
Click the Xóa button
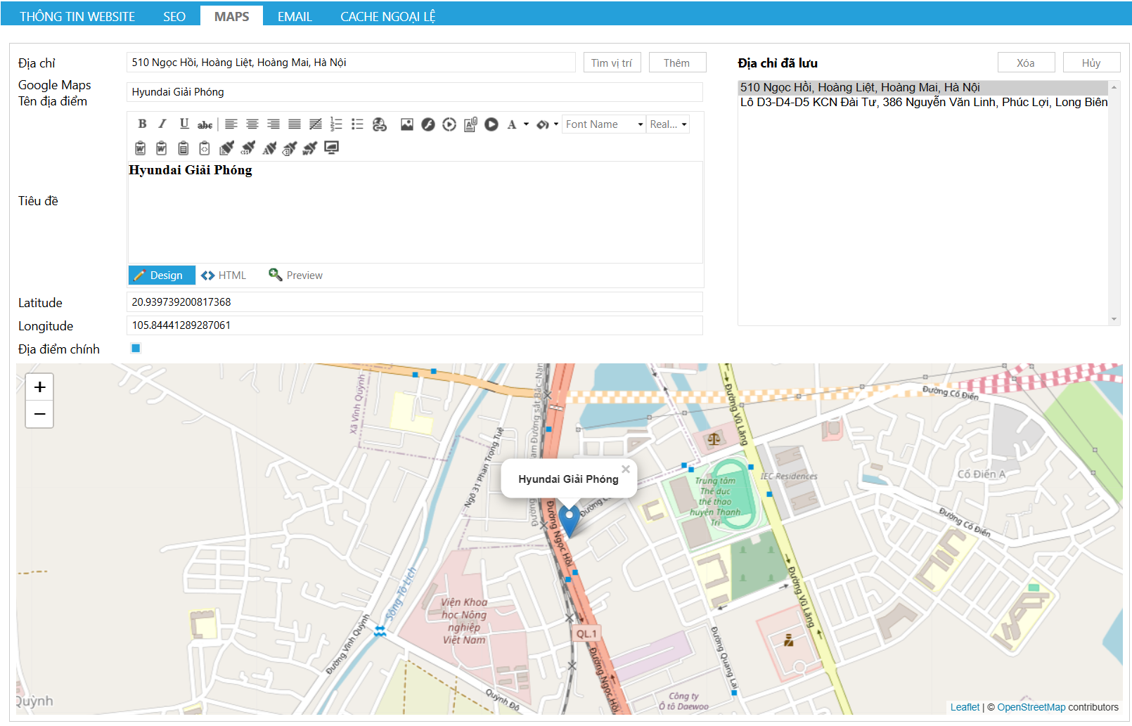1025,63
